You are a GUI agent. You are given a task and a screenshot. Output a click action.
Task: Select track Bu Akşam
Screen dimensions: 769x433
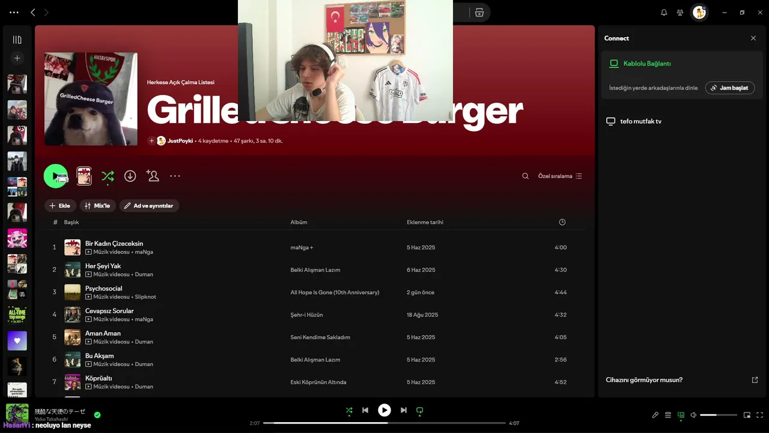click(314, 360)
